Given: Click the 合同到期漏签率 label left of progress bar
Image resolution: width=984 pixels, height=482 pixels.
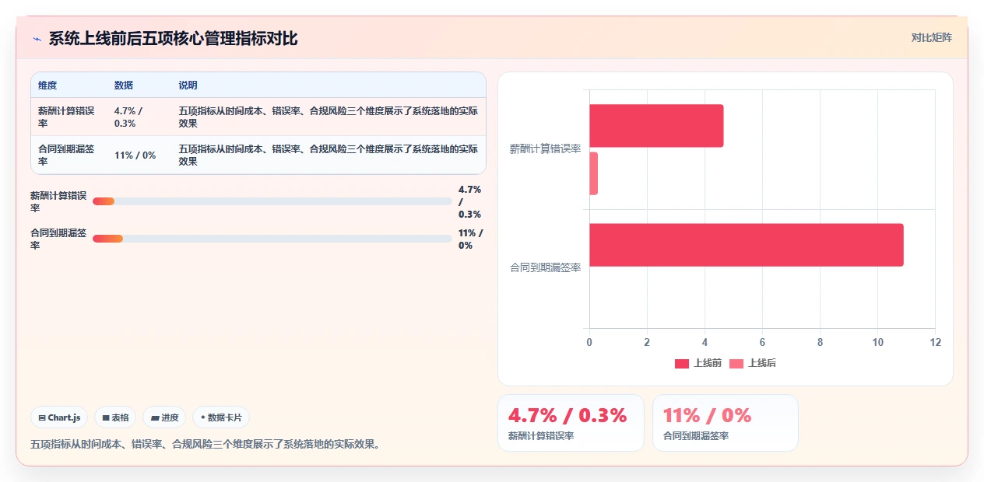Looking at the screenshot, I should [58, 239].
